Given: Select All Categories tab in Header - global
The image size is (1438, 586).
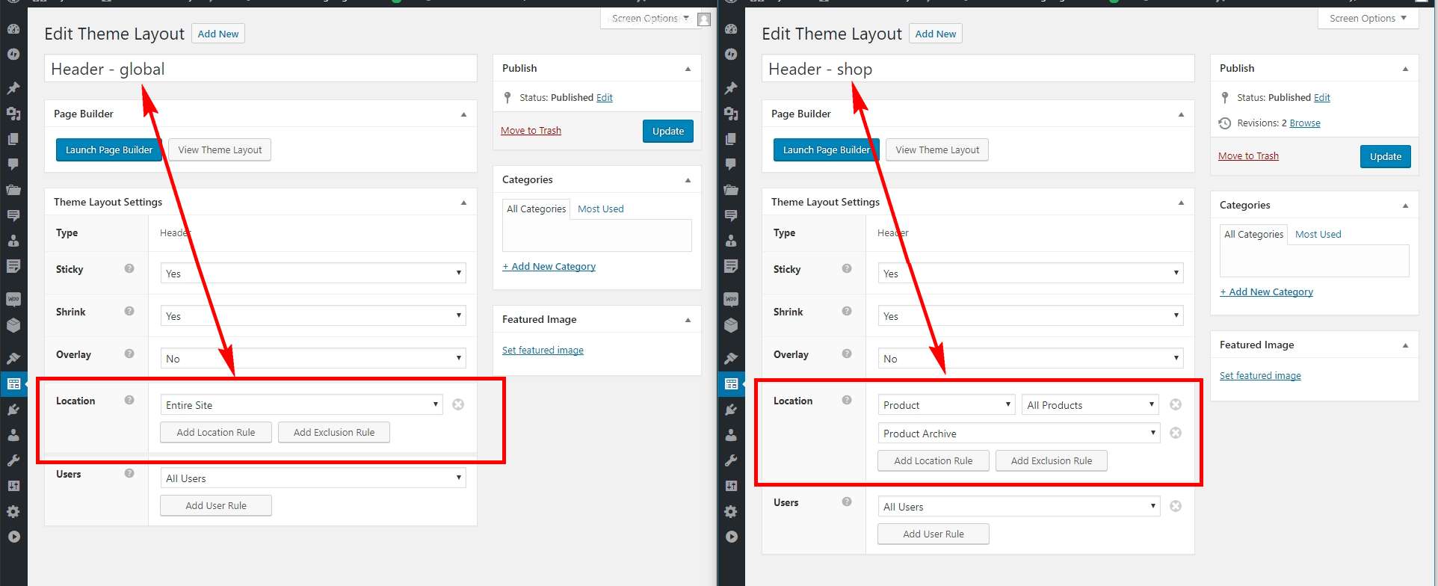Looking at the screenshot, I should pyautogui.click(x=536, y=209).
